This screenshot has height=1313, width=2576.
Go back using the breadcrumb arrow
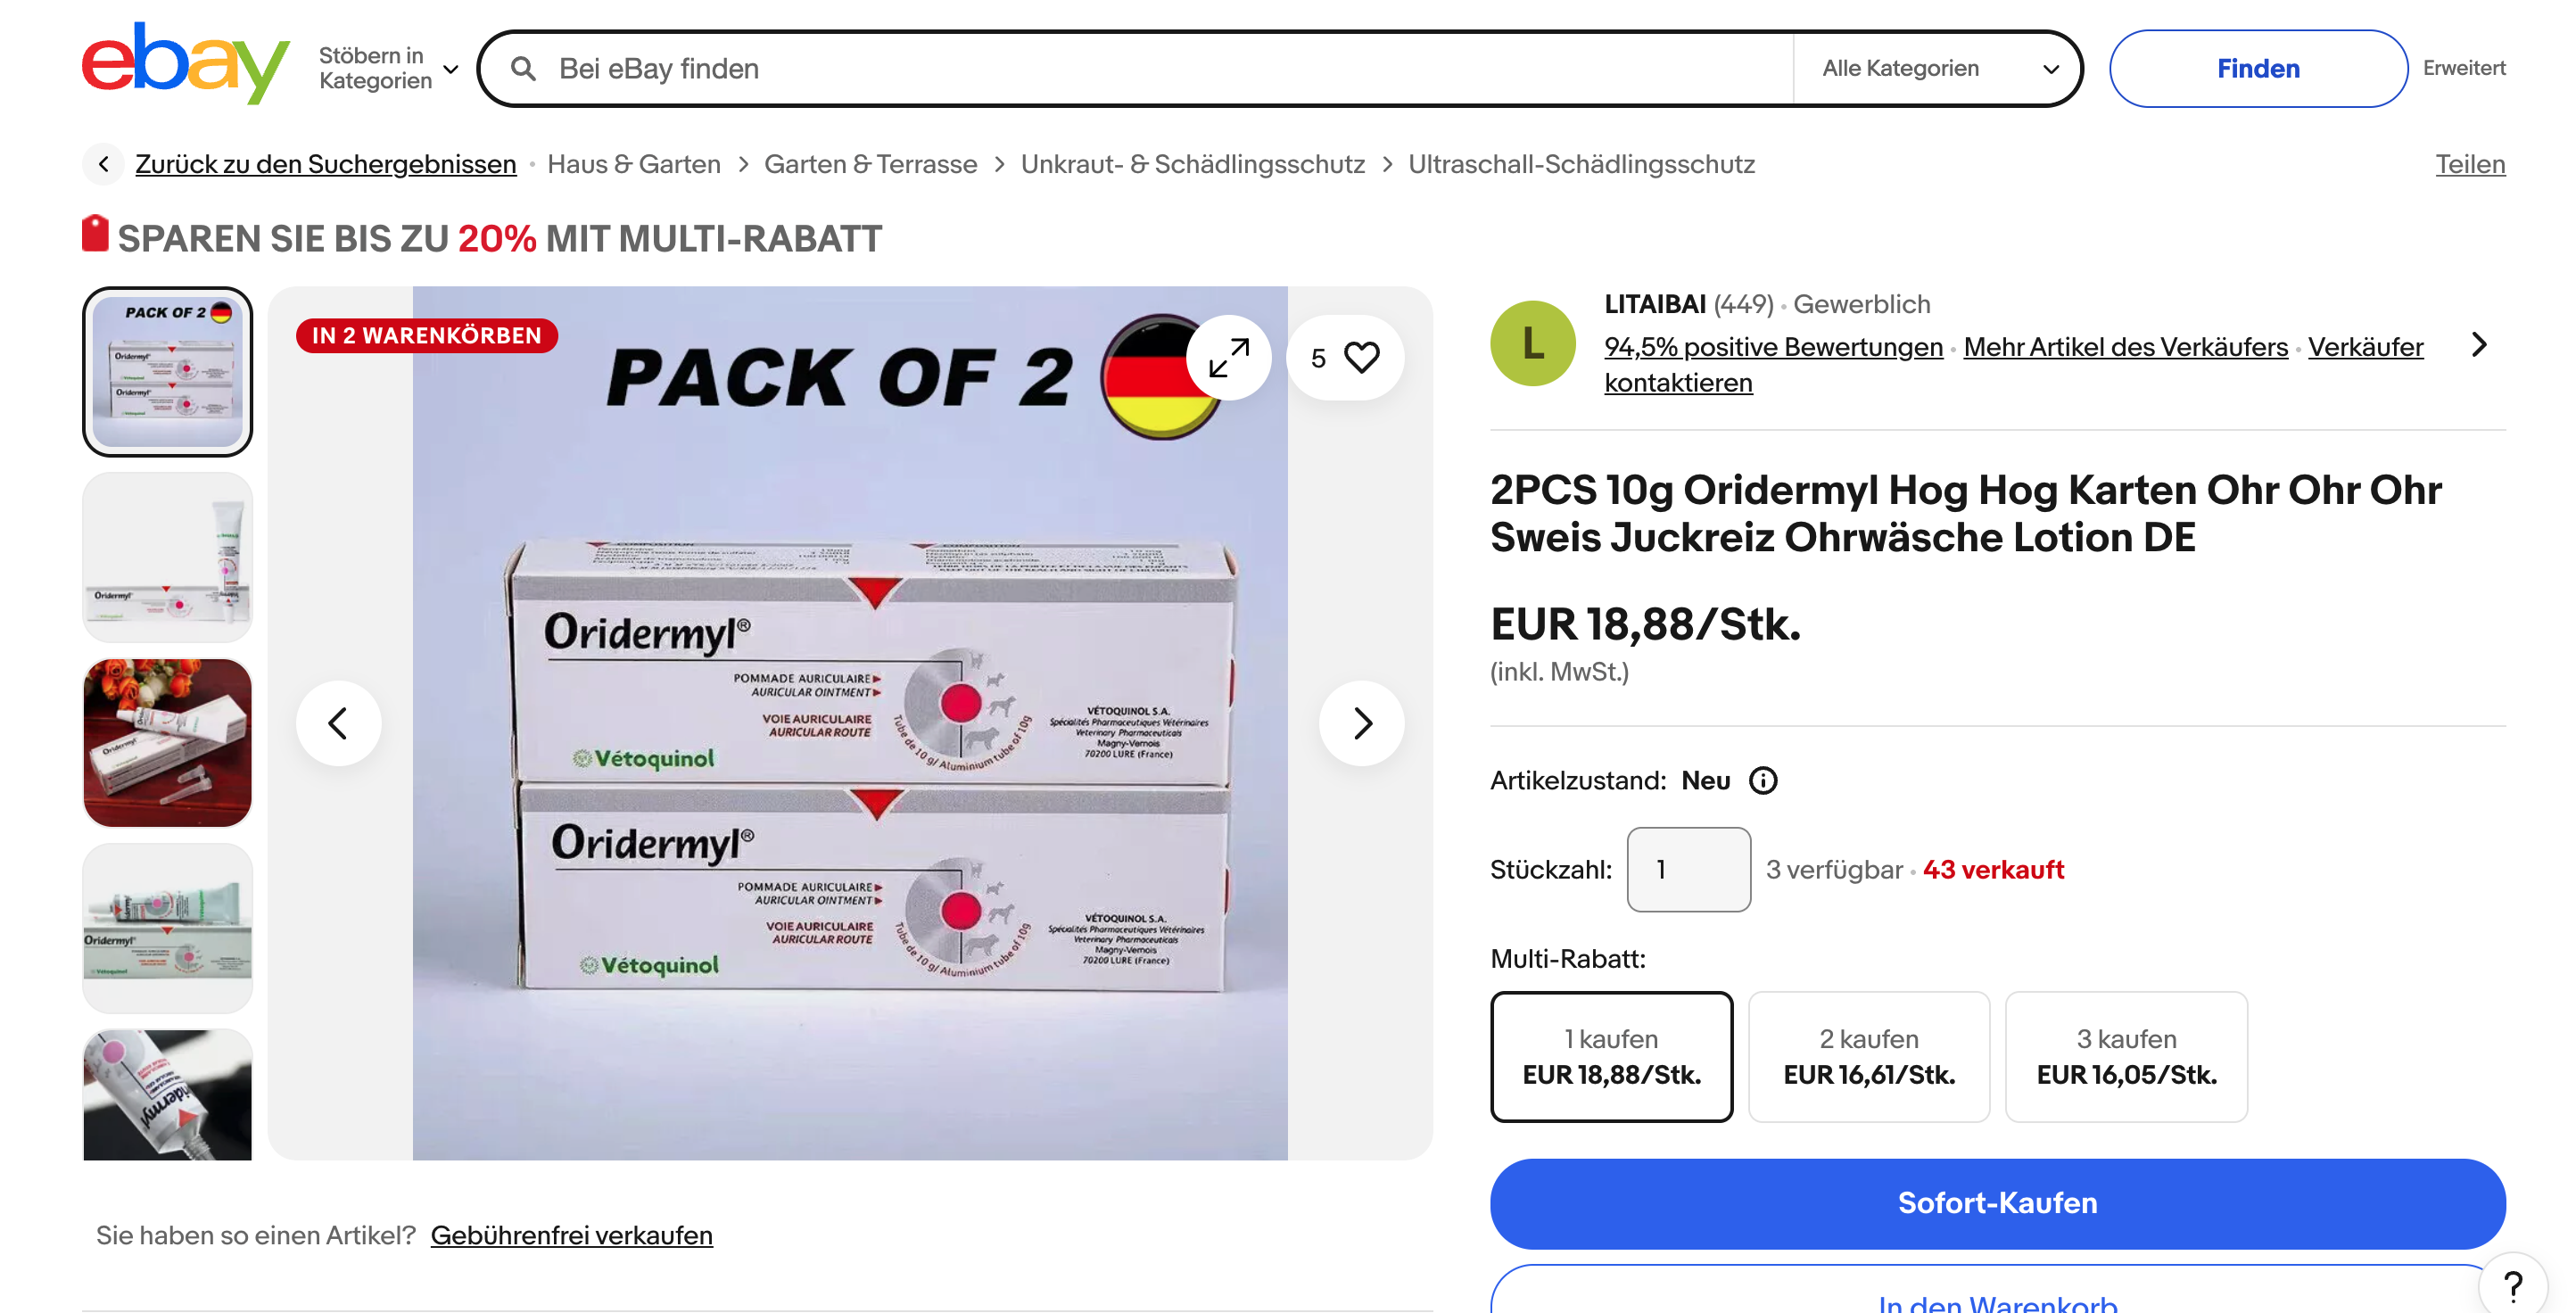coord(103,164)
